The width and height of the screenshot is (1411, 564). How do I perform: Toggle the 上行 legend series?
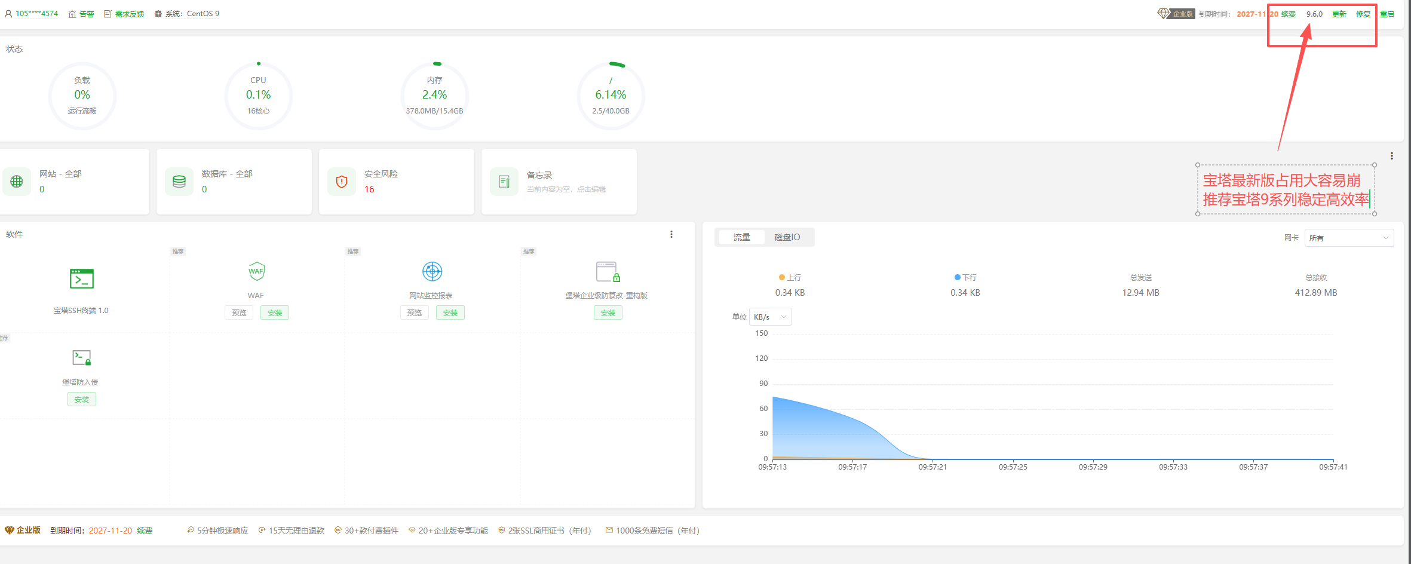pos(790,278)
